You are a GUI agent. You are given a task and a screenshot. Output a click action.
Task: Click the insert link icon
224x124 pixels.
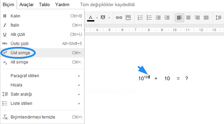click(119, 18)
